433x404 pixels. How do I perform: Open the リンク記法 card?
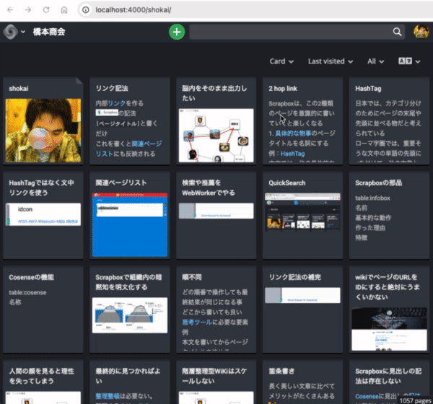click(129, 121)
